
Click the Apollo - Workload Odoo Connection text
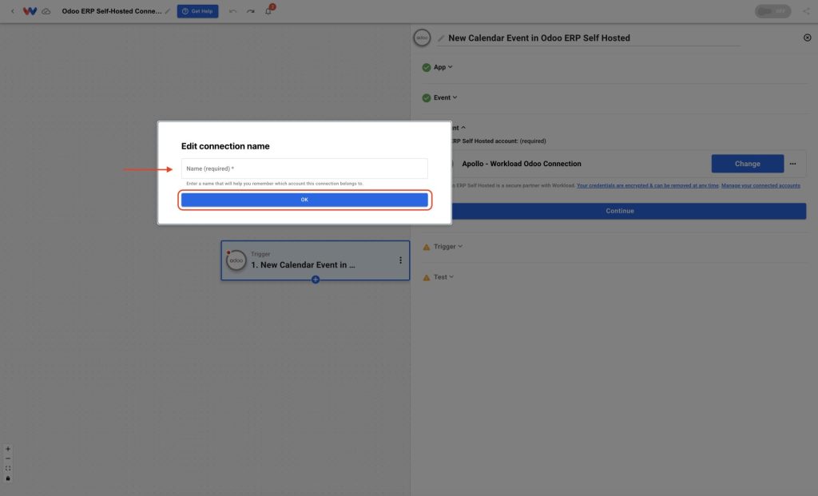point(521,164)
